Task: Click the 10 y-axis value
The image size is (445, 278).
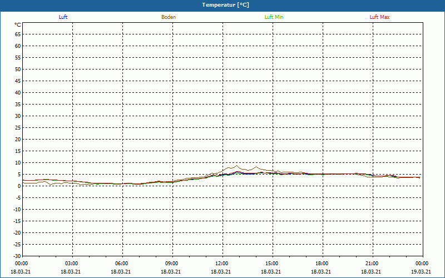Action: pyautogui.click(x=18, y=163)
